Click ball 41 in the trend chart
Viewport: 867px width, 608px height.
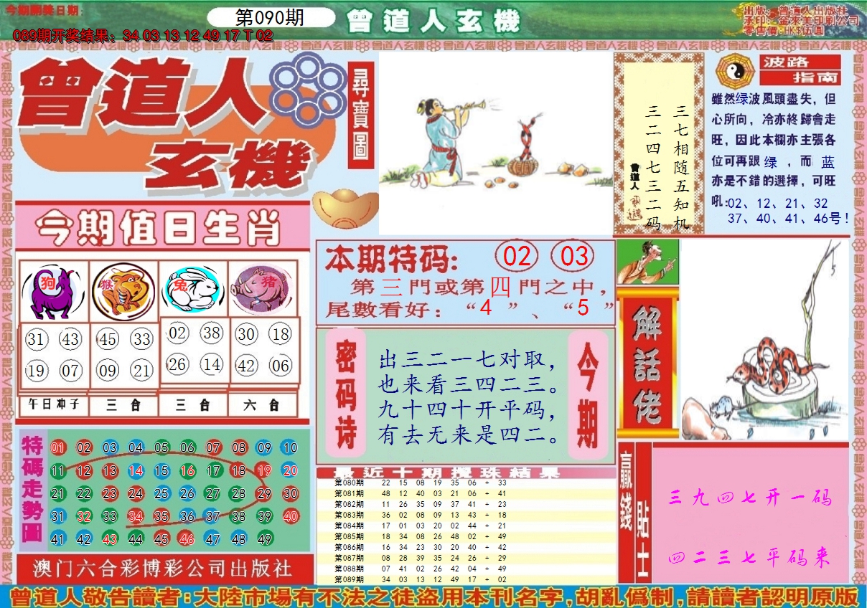coord(58,539)
